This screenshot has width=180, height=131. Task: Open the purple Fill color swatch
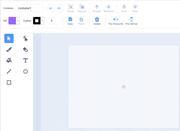click(x=12, y=21)
